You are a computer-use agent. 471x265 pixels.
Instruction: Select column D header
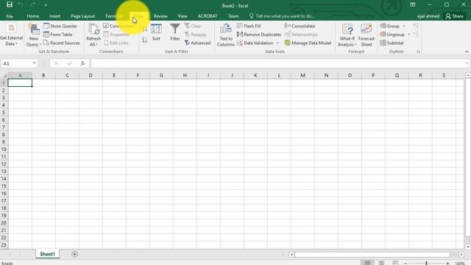[x=91, y=75]
